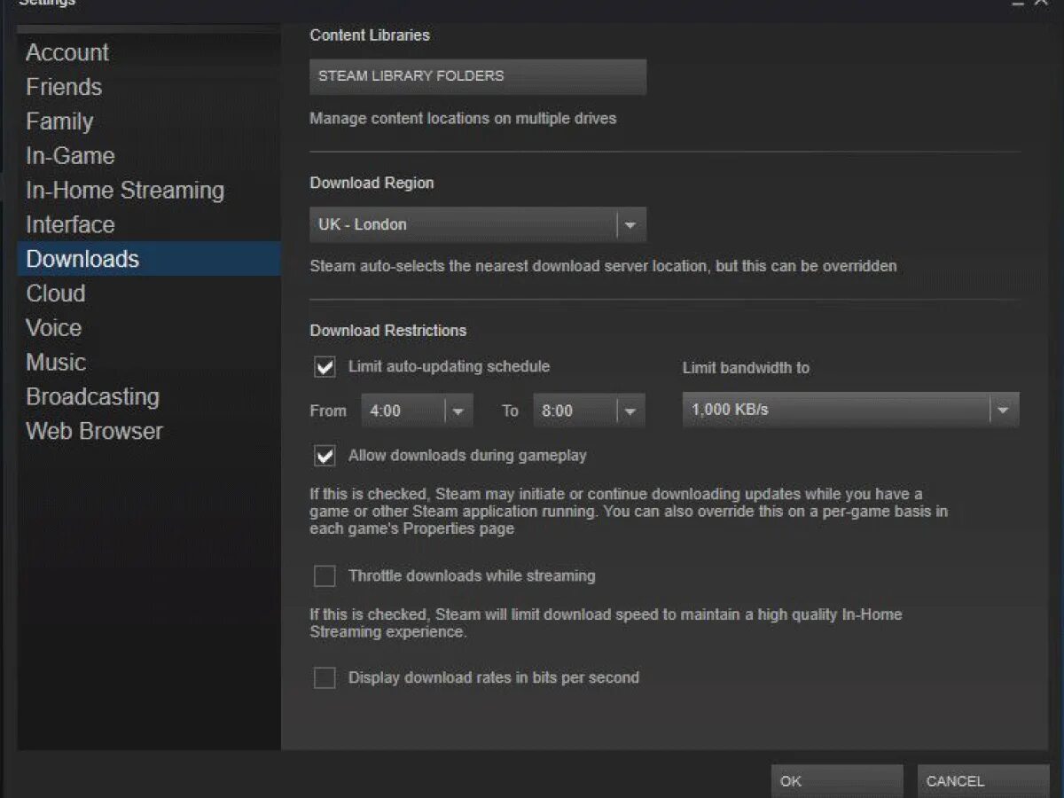Image resolution: width=1064 pixels, height=798 pixels.
Task: Click the Download Region heading text
Action: tap(372, 183)
